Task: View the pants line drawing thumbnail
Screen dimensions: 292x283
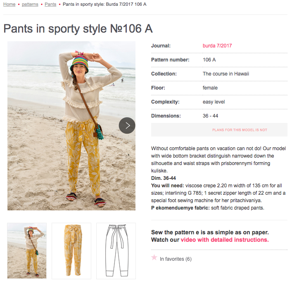Action: tap(116, 250)
